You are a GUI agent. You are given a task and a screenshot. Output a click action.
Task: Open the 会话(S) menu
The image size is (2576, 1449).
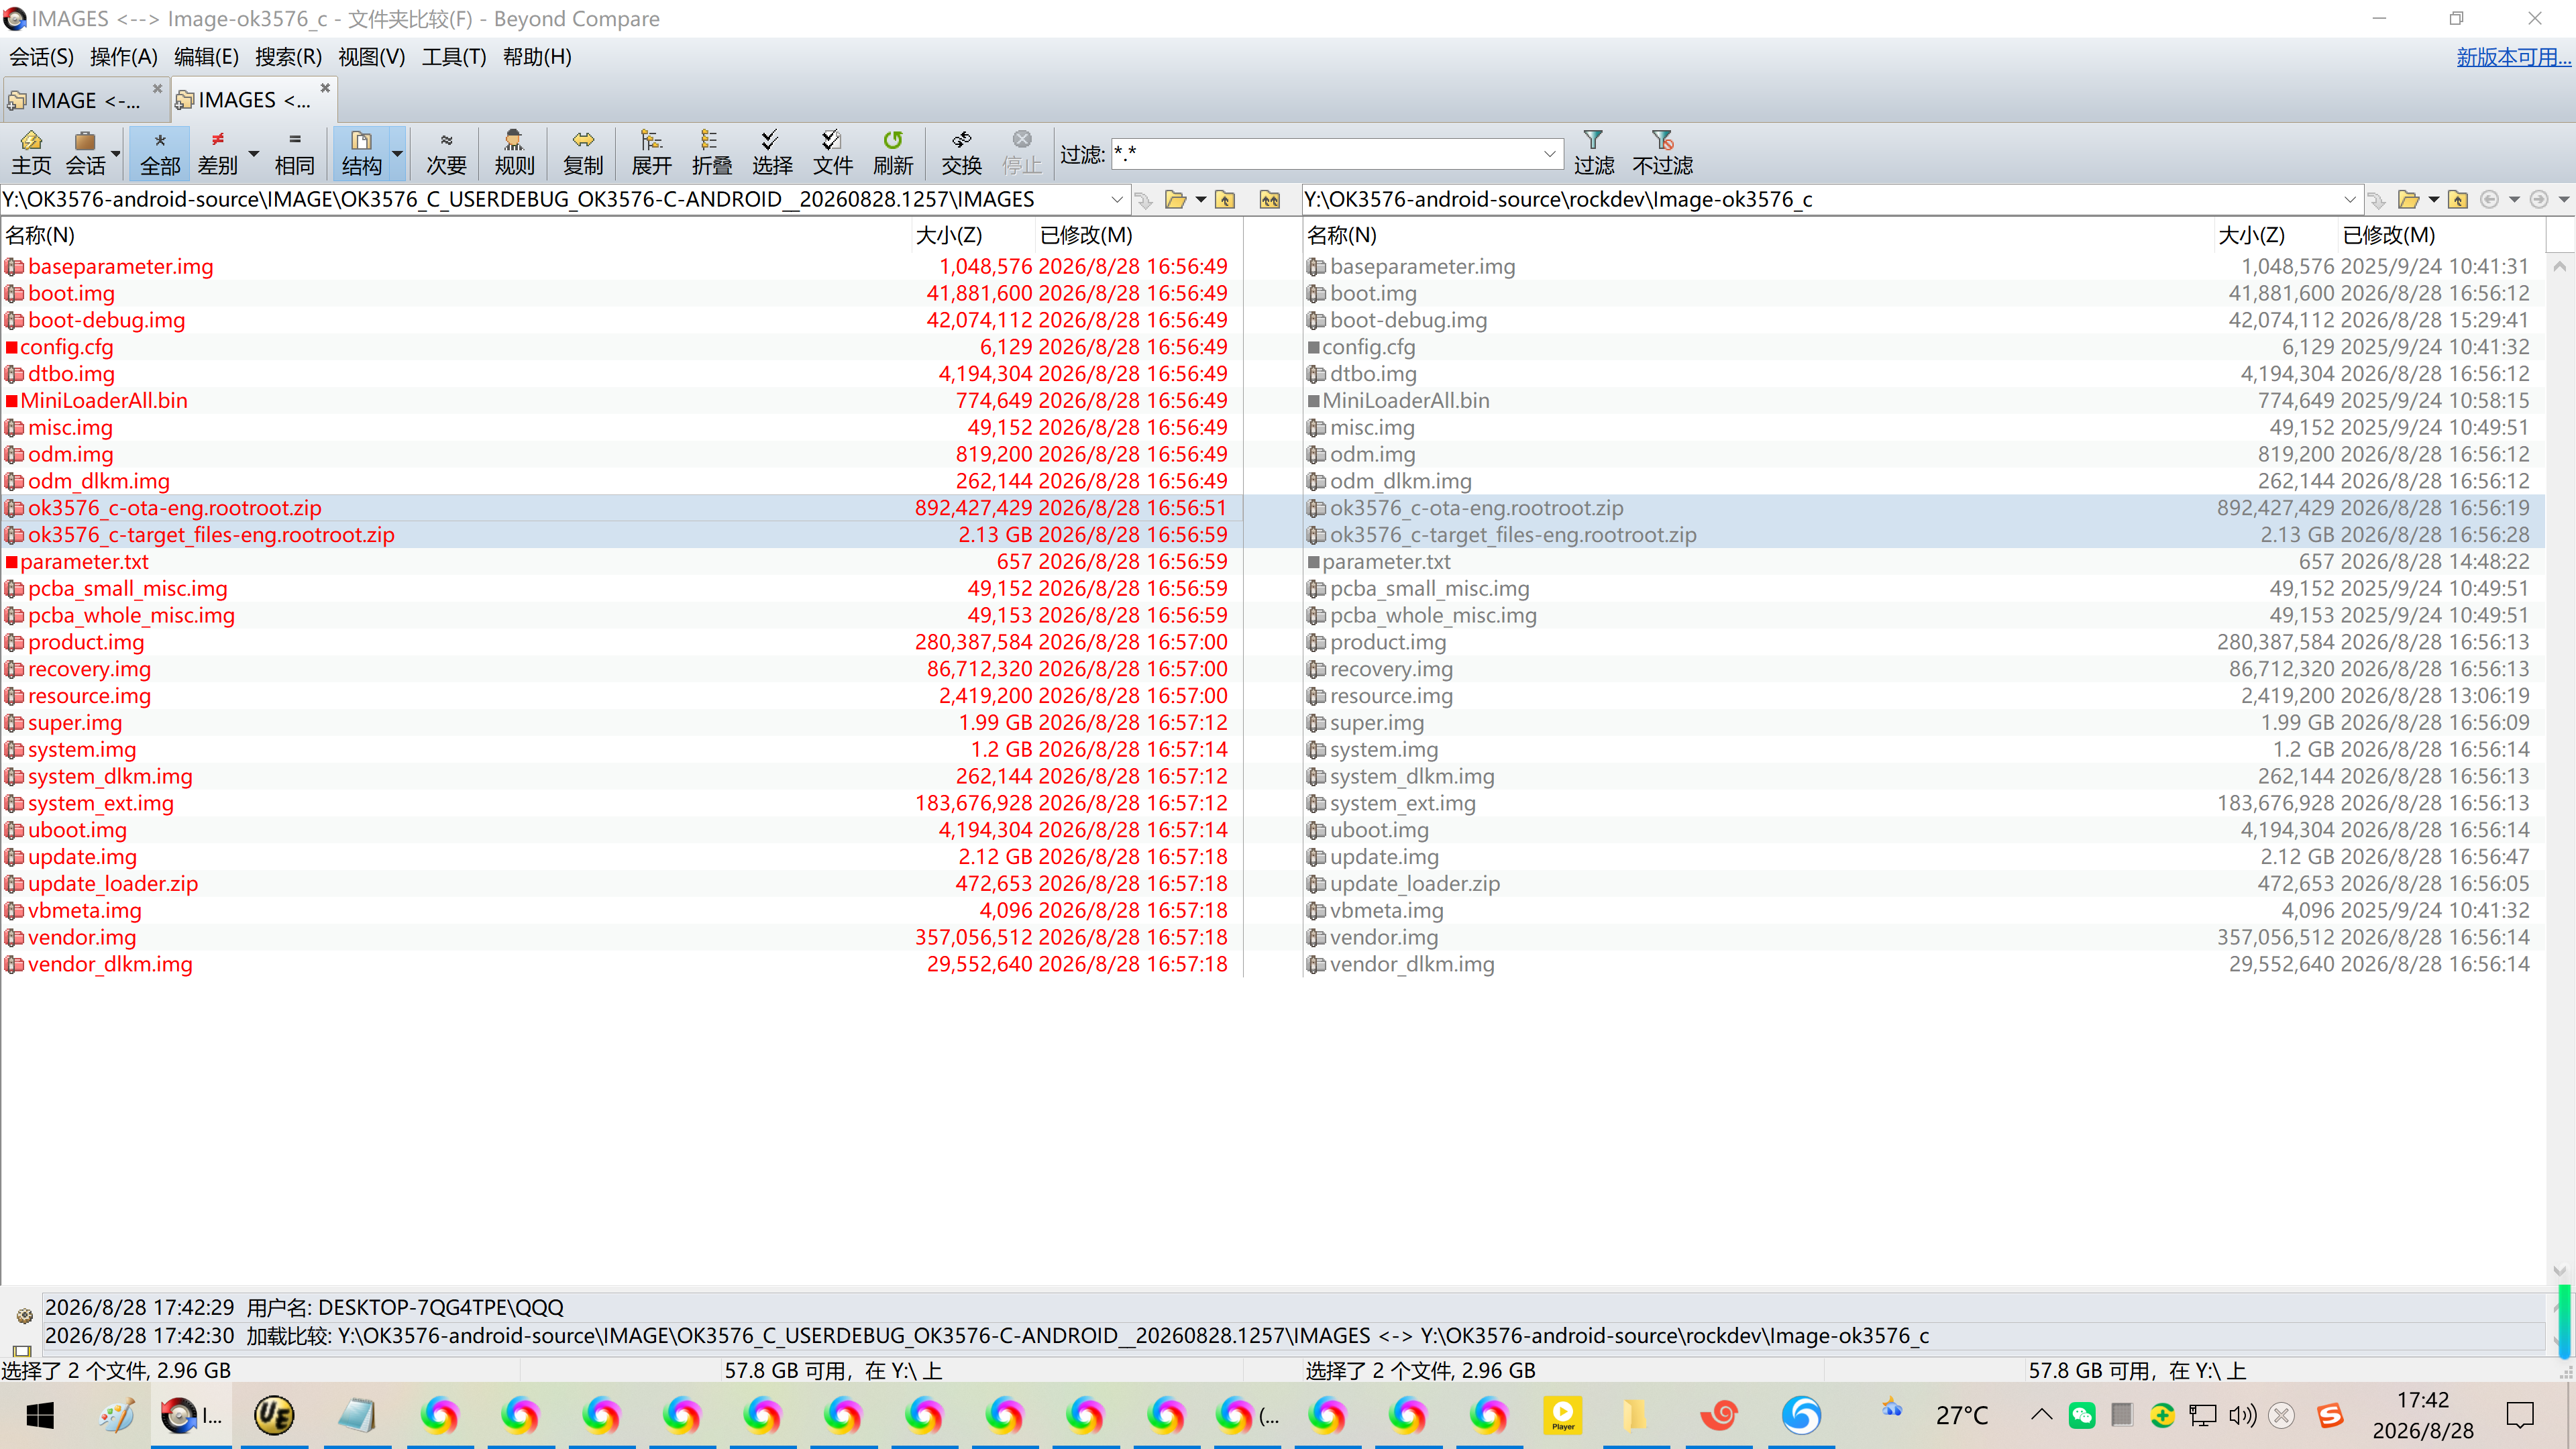click(42, 57)
